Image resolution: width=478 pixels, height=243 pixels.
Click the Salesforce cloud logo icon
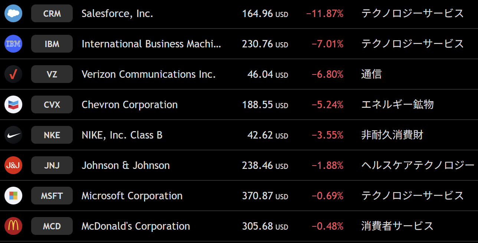click(x=13, y=14)
